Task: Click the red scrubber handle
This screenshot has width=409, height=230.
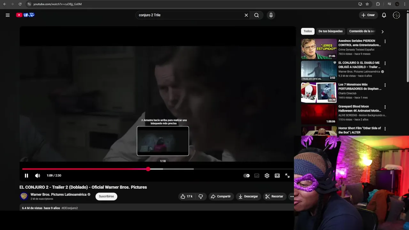Action: [148, 169]
